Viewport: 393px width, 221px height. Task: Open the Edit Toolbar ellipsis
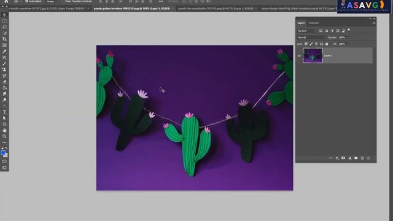(4, 142)
